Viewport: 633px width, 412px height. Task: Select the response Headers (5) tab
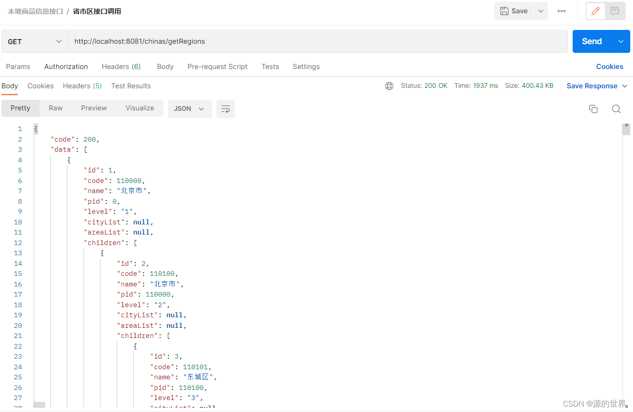[82, 86]
